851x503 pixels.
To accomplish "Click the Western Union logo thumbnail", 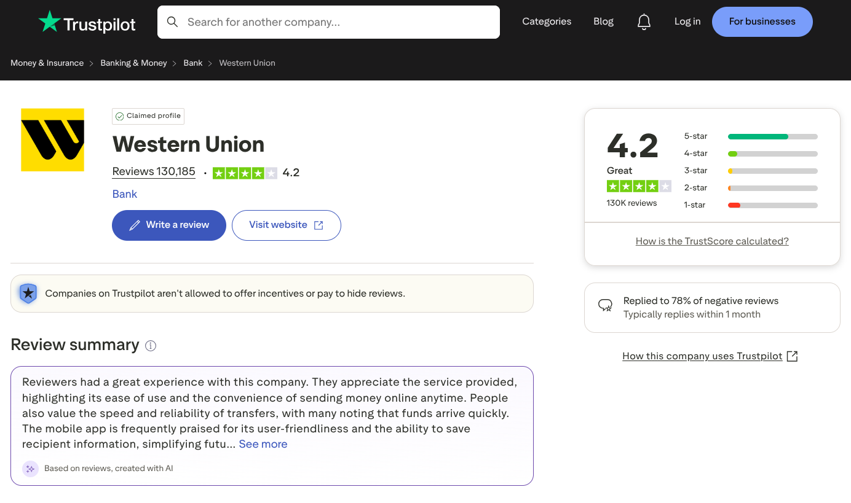I will [52, 139].
